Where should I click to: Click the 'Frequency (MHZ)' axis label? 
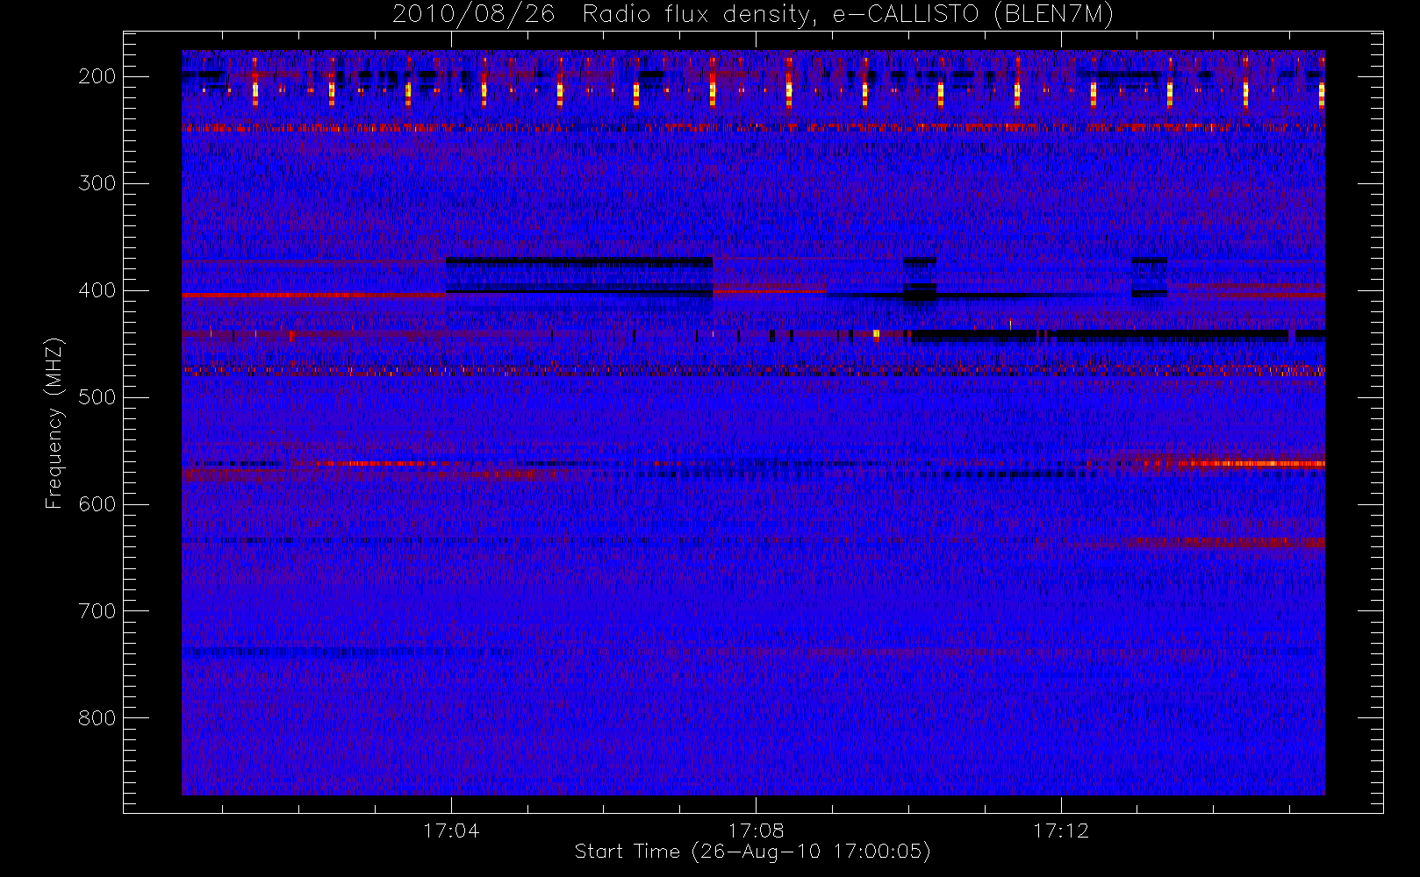pyautogui.click(x=54, y=423)
